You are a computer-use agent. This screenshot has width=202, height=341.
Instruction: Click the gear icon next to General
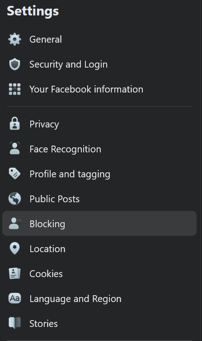15,39
